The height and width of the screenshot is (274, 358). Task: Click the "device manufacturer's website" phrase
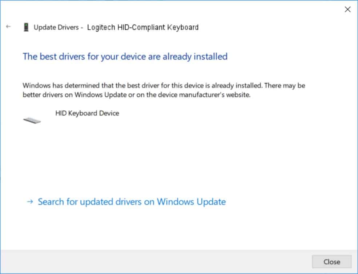[x=210, y=95]
